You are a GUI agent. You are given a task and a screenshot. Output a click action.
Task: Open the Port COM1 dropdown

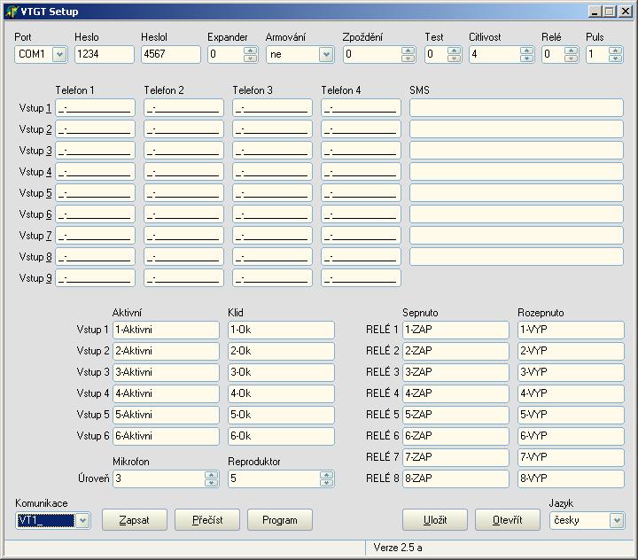(59, 54)
